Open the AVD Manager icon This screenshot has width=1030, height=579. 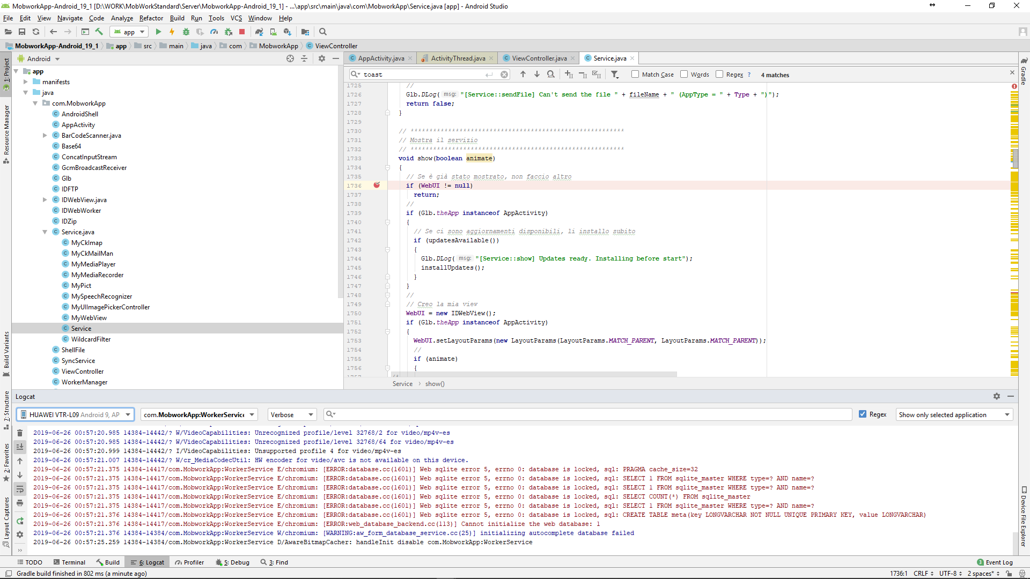pos(273,32)
